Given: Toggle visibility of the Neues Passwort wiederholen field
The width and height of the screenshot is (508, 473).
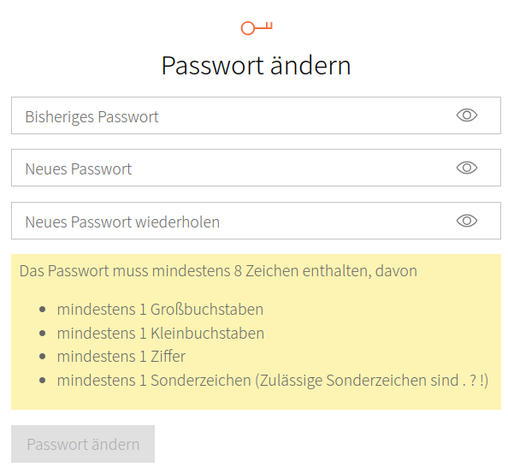Looking at the screenshot, I should (x=467, y=221).
